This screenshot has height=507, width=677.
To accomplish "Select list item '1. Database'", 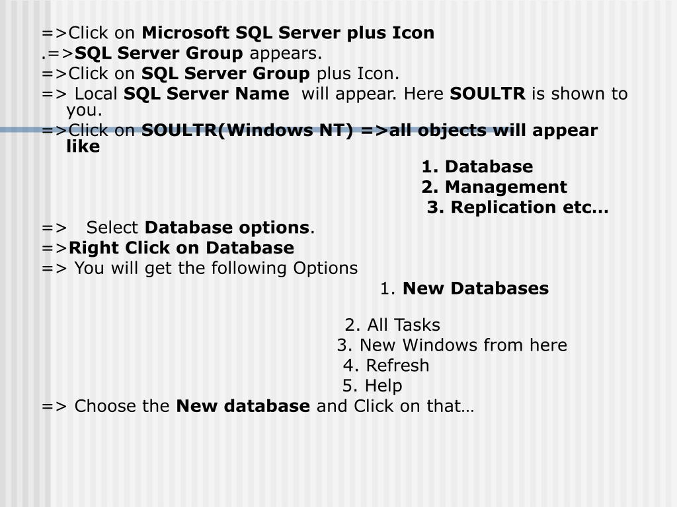I will click(x=477, y=166).
